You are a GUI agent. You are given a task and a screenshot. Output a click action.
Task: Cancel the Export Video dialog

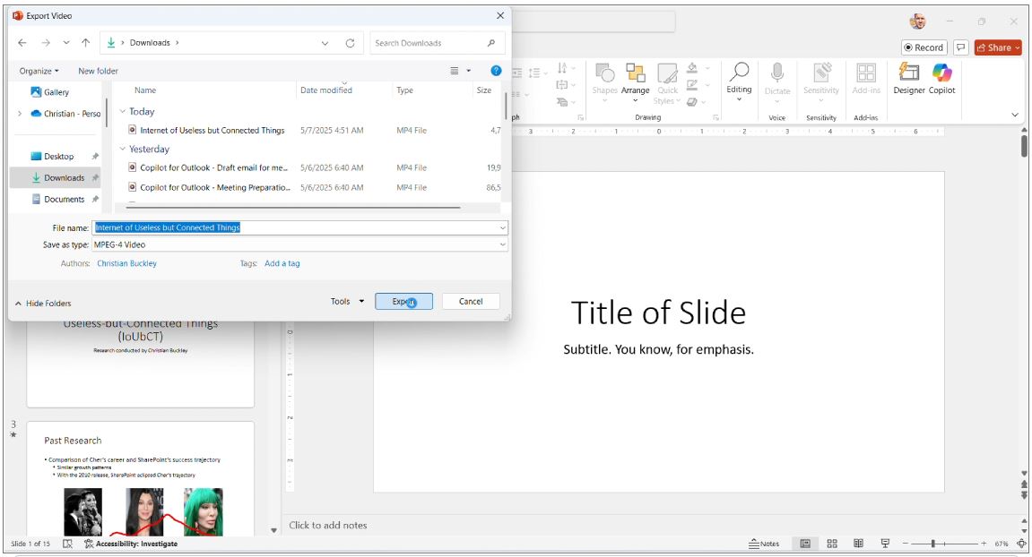(470, 301)
